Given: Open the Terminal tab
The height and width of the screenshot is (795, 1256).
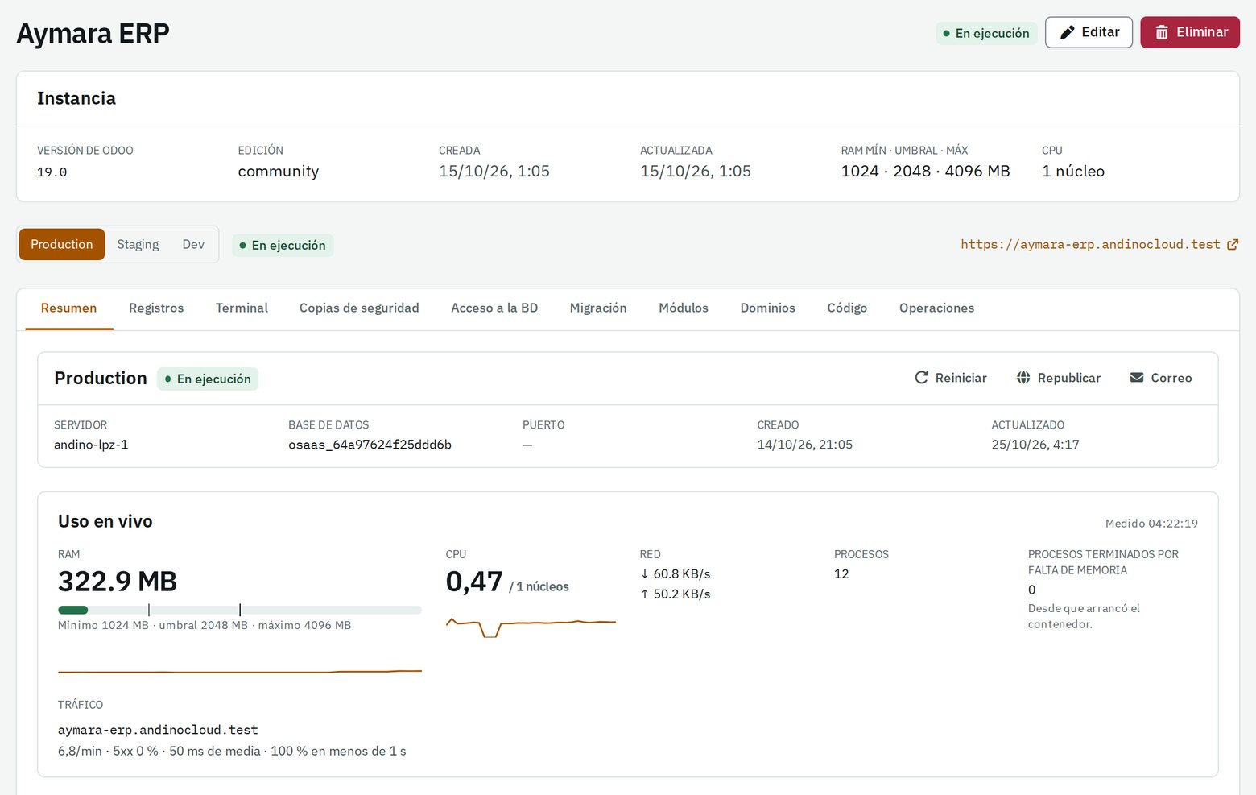Looking at the screenshot, I should tap(242, 308).
